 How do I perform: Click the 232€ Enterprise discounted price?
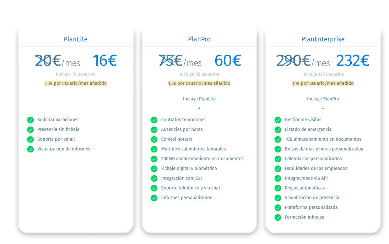pyautogui.click(x=352, y=61)
